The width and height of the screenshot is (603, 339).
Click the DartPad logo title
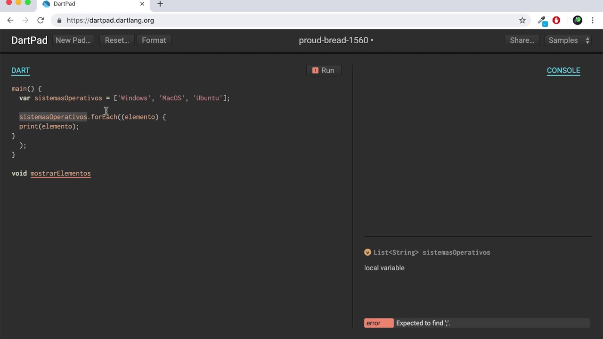click(x=29, y=40)
